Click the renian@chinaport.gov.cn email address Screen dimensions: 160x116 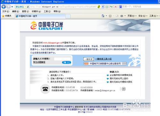tap(105, 90)
